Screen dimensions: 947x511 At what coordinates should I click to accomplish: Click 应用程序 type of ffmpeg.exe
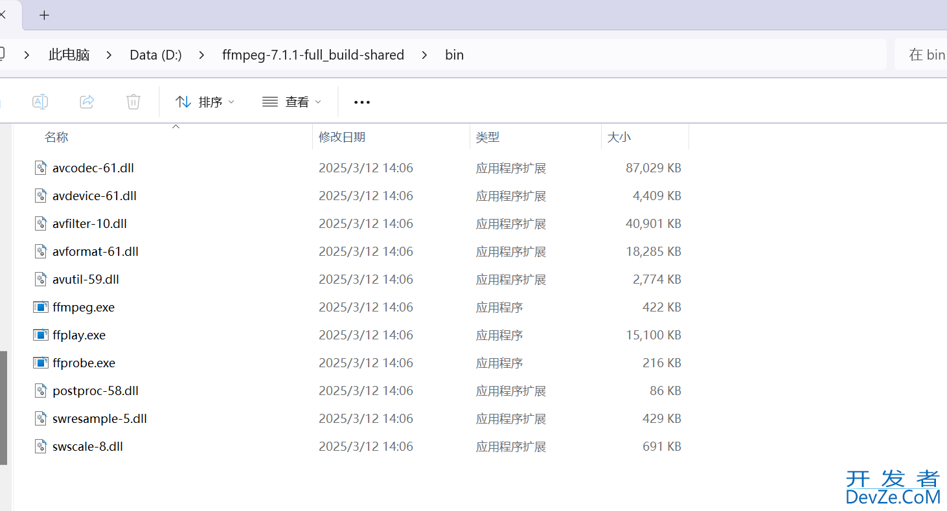tap(499, 307)
